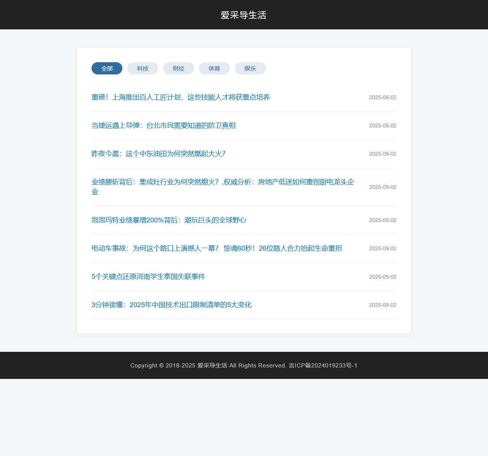Click the Copyright 2018-2025 footer text
The width and height of the screenshot is (488, 456).
(178, 366)
